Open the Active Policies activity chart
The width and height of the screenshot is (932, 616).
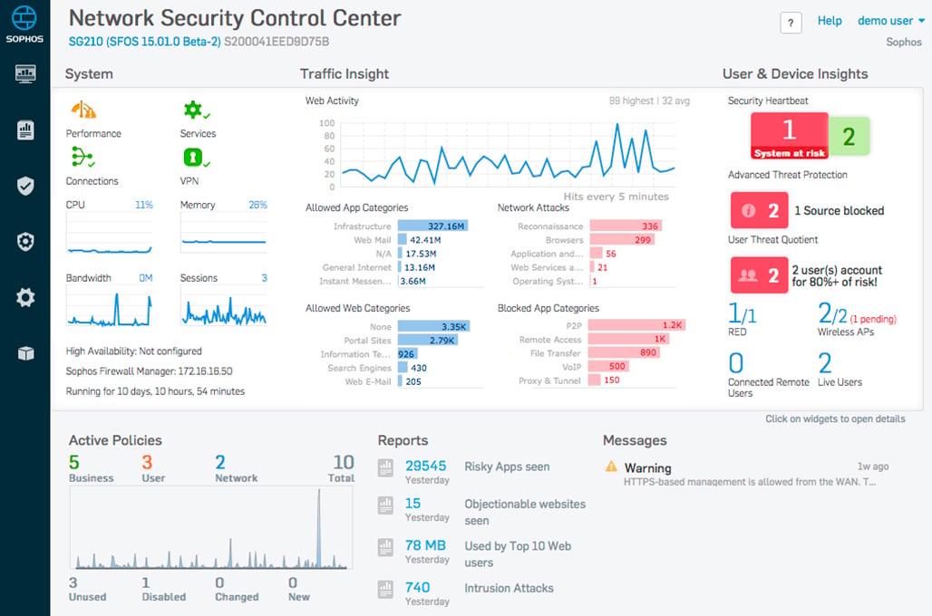pyautogui.click(x=211, y=528)
